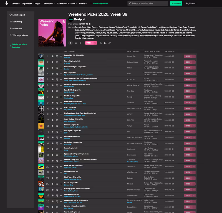This screenshot has height=213, width=222.
Task: Queue the track Eyes On Me
Action: pos(57,91)
